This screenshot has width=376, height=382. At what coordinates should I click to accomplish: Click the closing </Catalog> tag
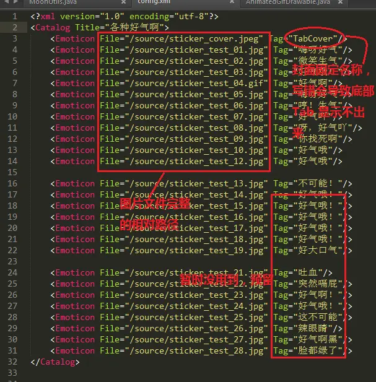click(55, 362)
